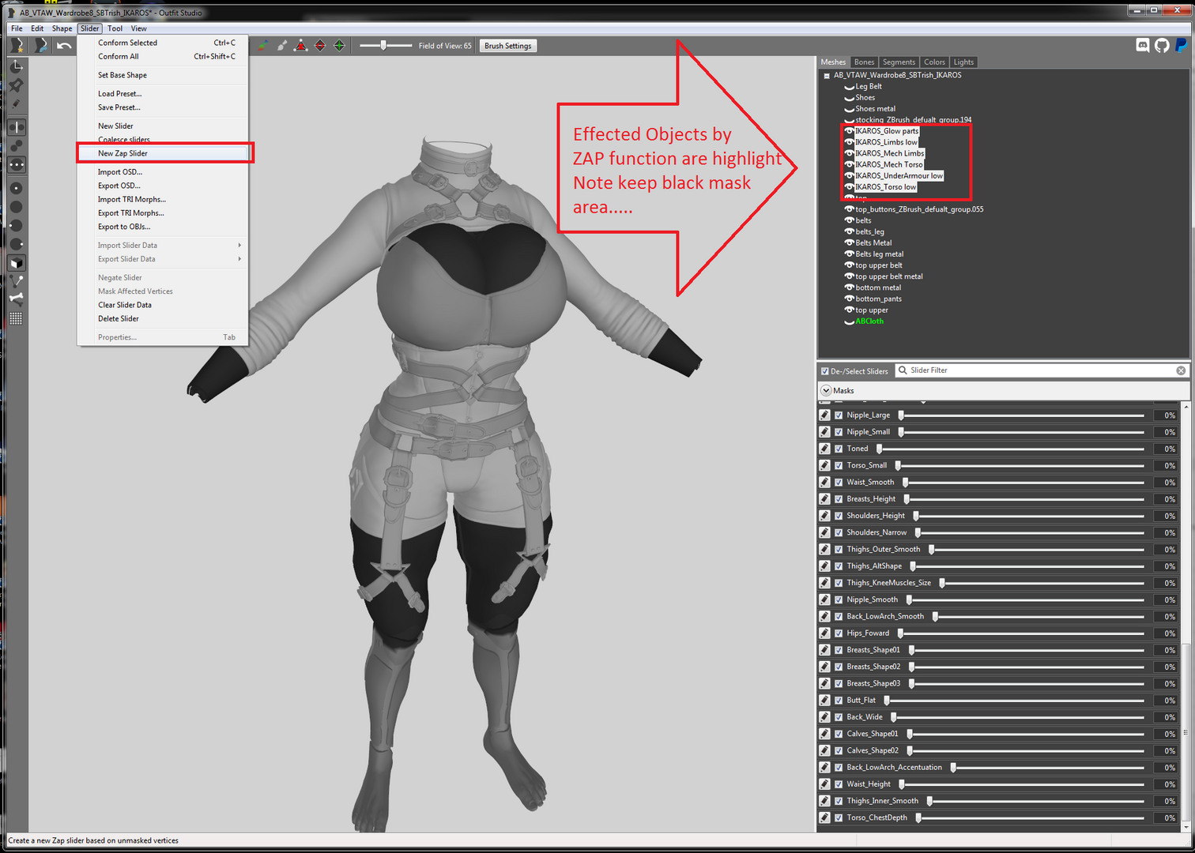This screenshot has height=853, width=1195.
Task: Switch to the Bones tab
Action: [x=864, y=62]
